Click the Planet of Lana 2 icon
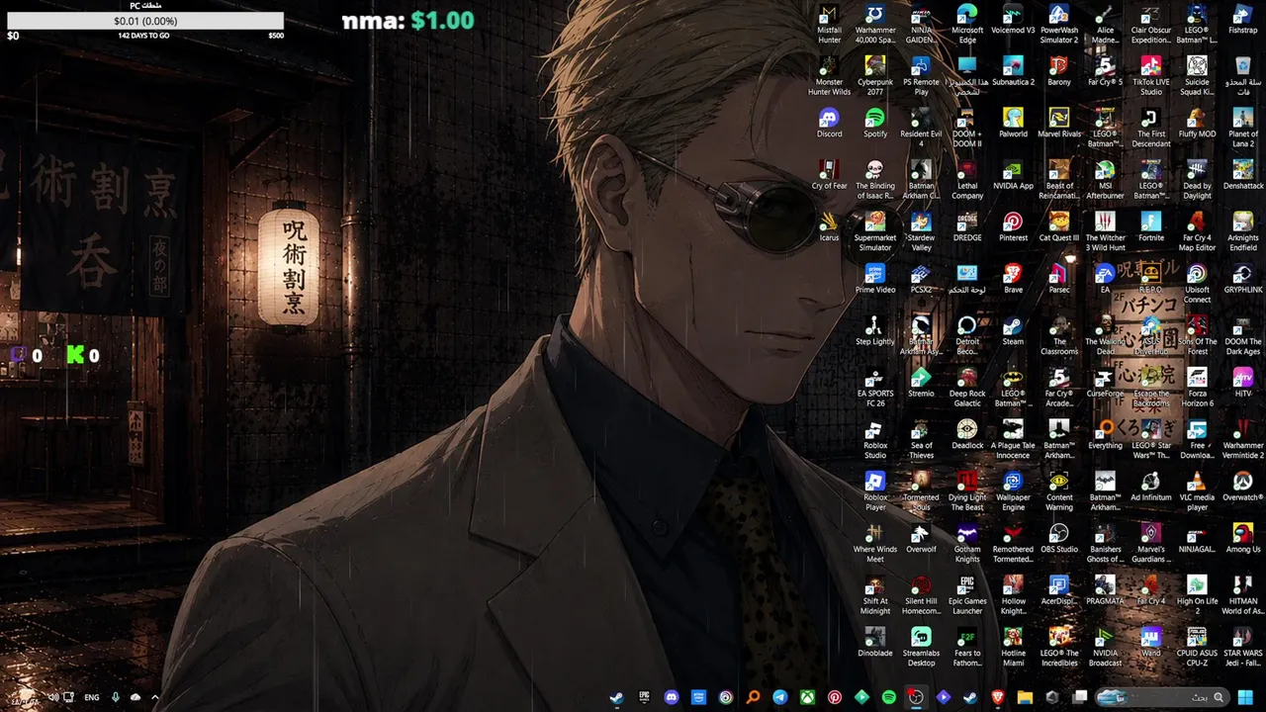This screenshot has width=1266, height=712. click(1243, 129)
